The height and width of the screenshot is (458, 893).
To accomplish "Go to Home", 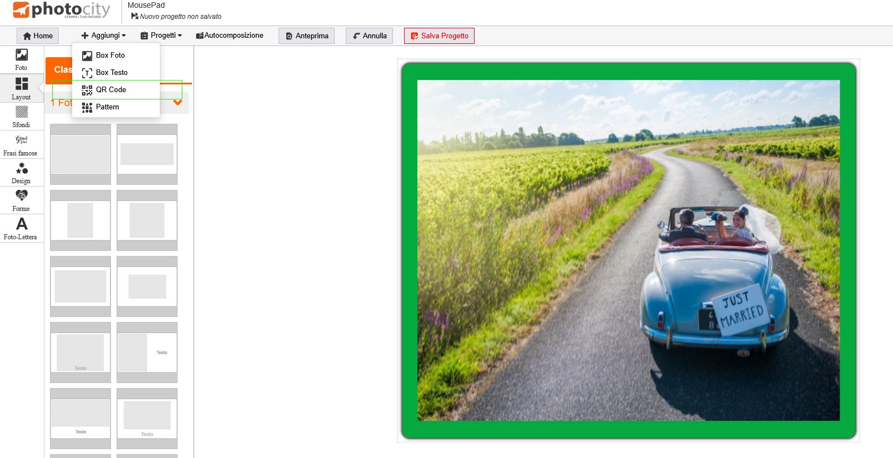I will (38, 36).
